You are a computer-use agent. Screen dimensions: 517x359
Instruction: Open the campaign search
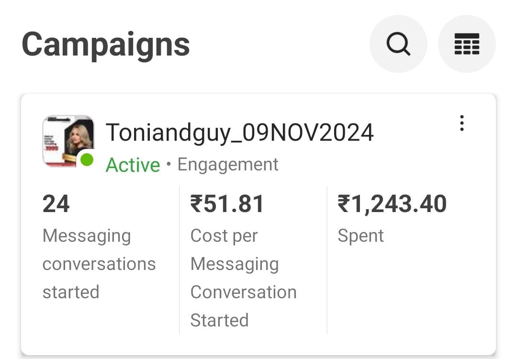pos(398,44)
